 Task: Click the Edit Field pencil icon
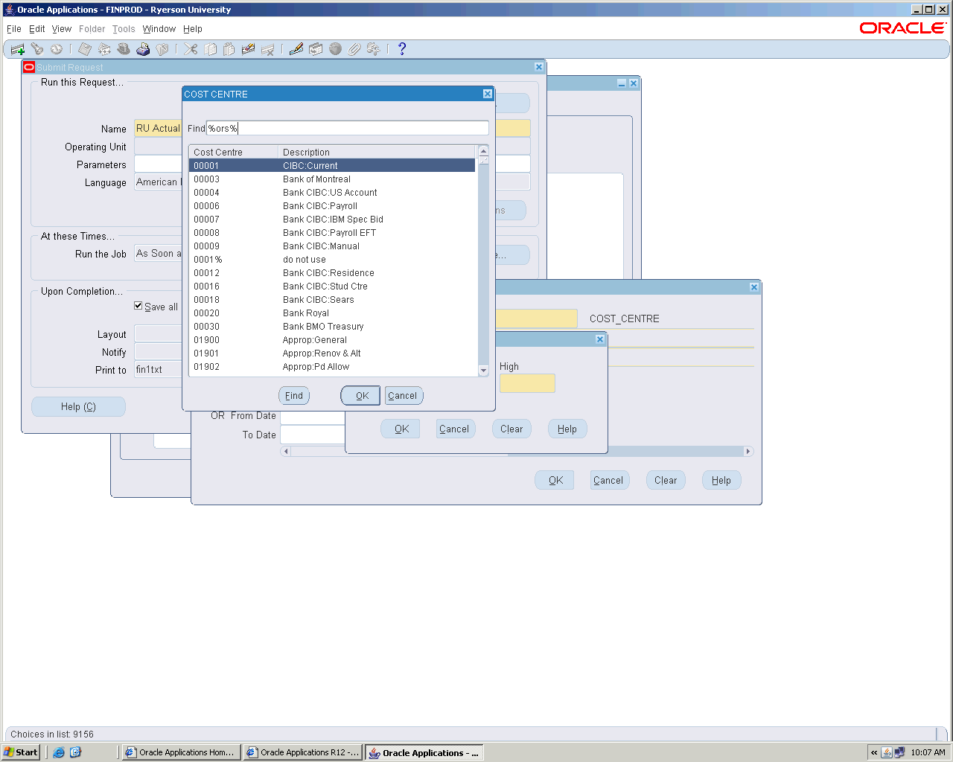pyautogui.click(x=296, y=49)
